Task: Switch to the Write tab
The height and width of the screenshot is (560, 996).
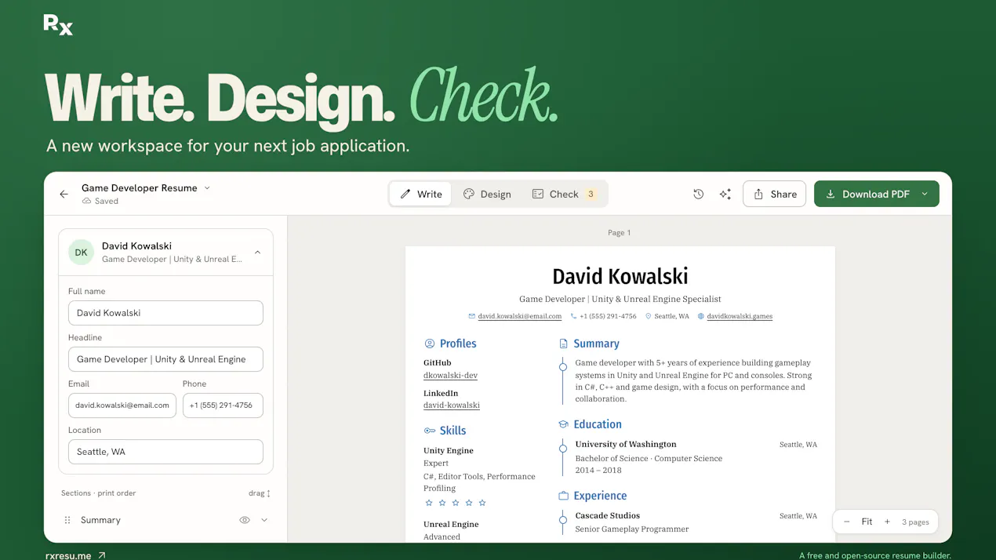Action: (421, 195)
